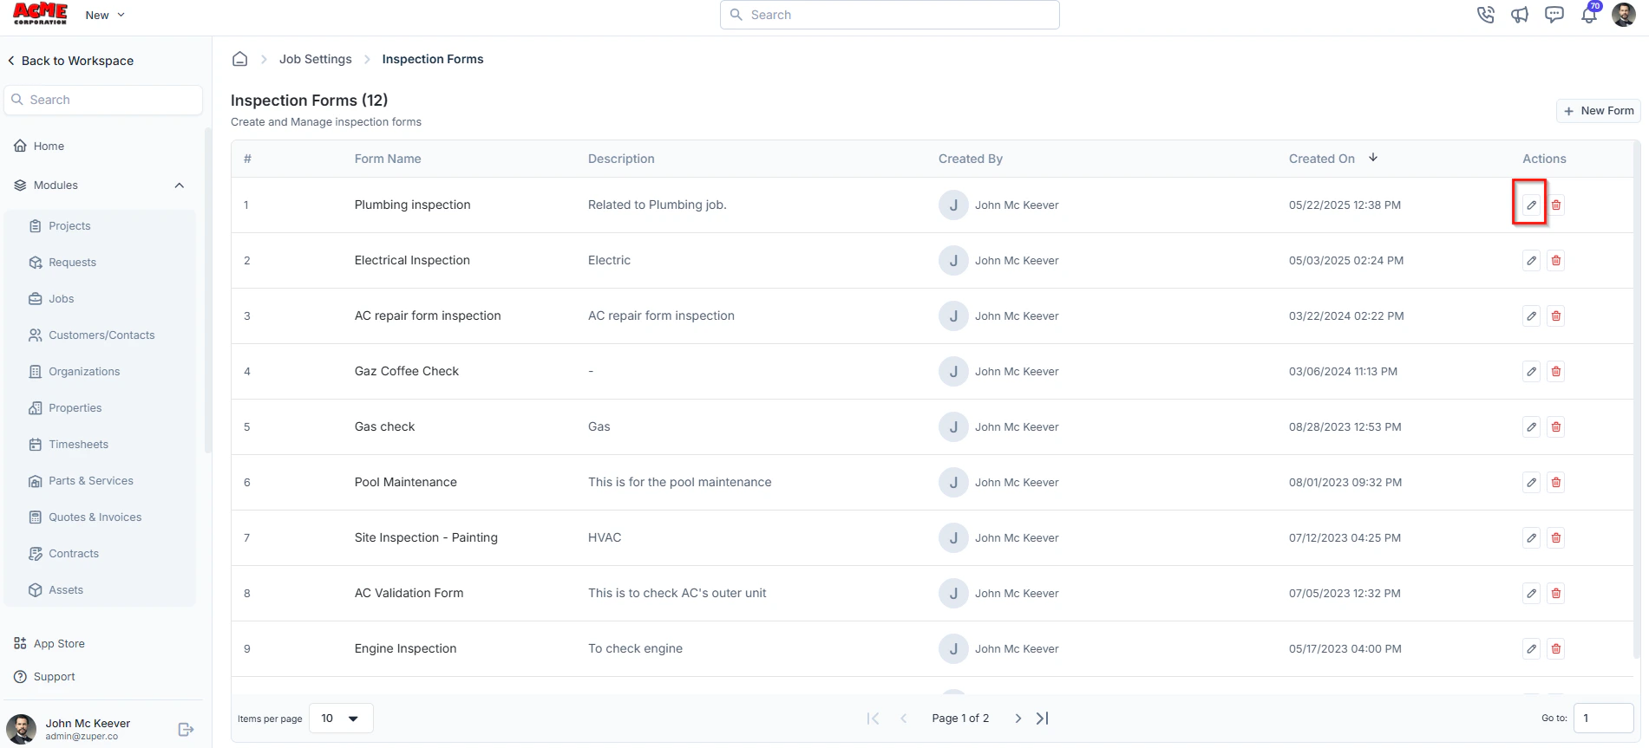This screenshot has height=748, width=1649.
Task: Collapse the Modules section
Action: coord(180,185)
